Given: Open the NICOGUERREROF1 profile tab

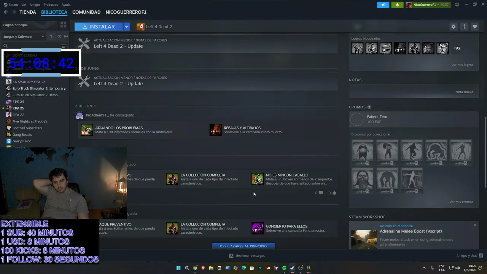Looking at the screenshot, I should click(x=126, y=12).
